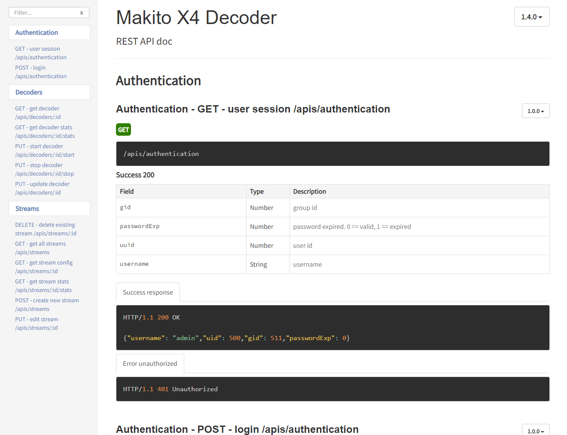
Task: Go to the Streams sidebar section
Action: (27, 209)
